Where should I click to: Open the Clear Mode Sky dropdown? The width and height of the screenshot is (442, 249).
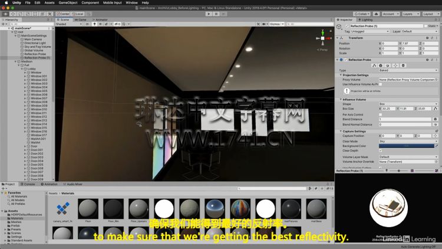pos(408,141)
